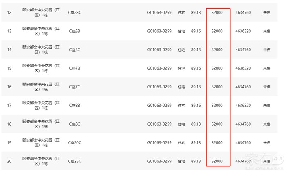Click 住宅 type cell in row 18
The width and height of the screenshot is (286, 171).
181,124
